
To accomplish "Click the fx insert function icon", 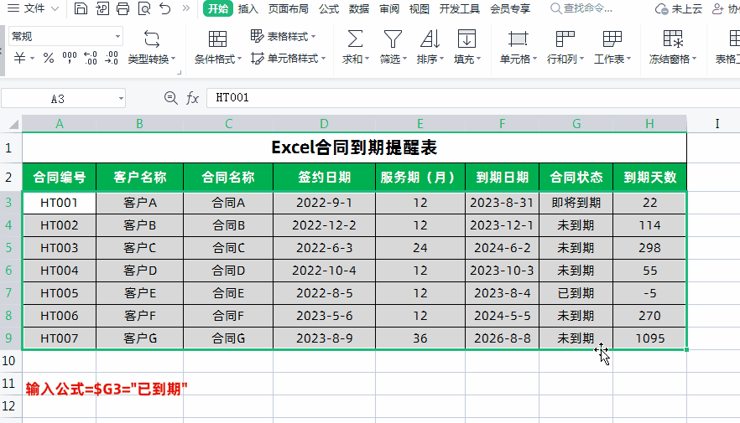I will [x=192, y=98].
